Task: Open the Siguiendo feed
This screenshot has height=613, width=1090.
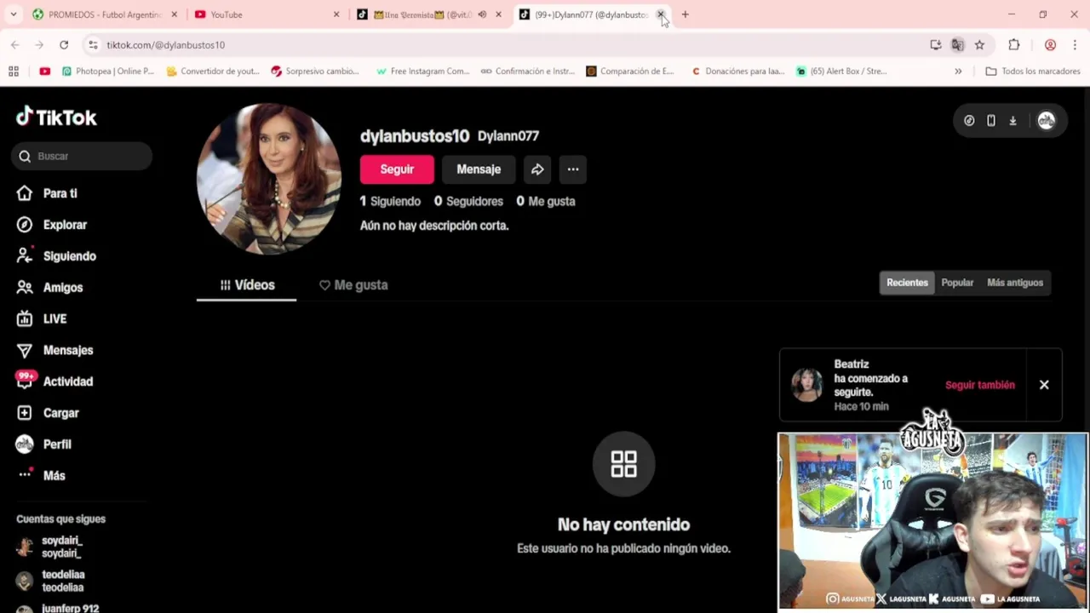Action: coord(56,256)
